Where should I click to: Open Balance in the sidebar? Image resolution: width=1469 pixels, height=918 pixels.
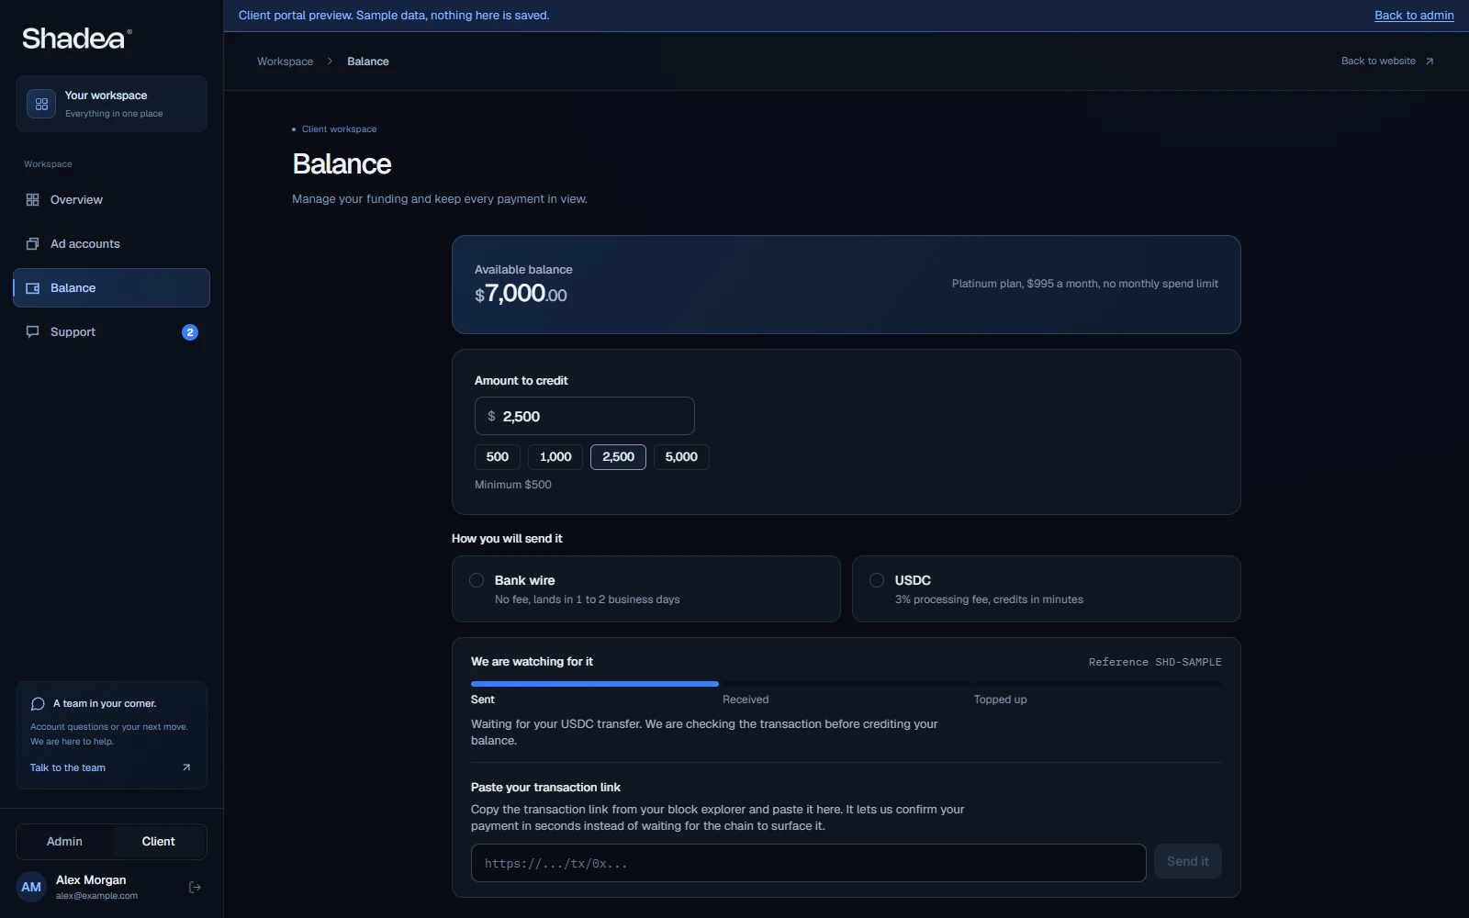click(111, 288)
